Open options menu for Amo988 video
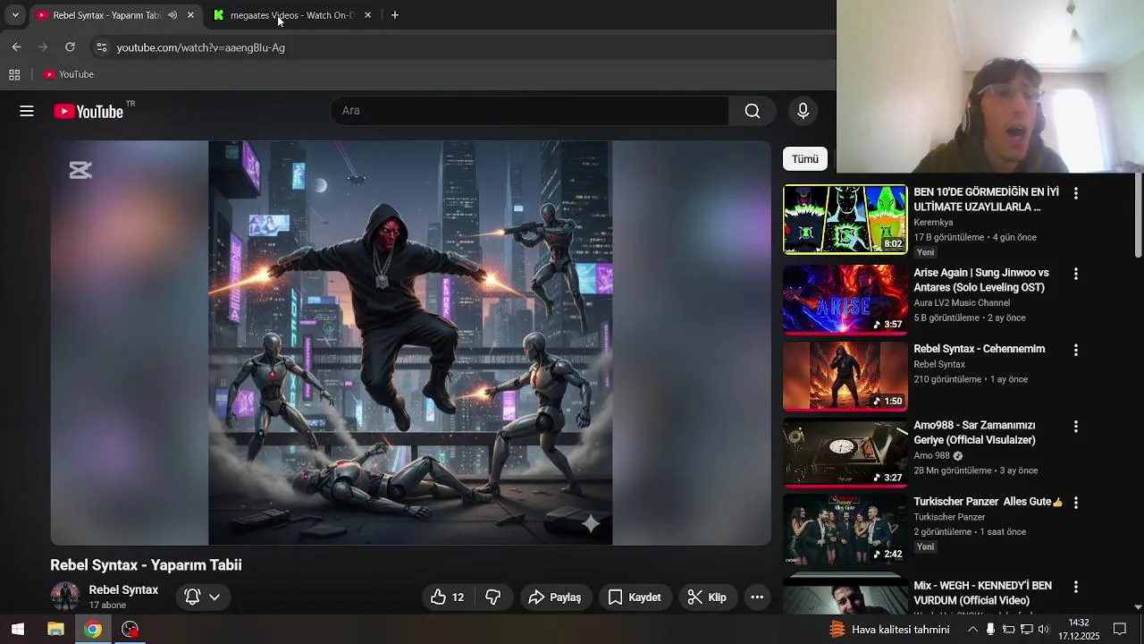The height and width of the screenshot is (644, 1144). pos(1076,427)
